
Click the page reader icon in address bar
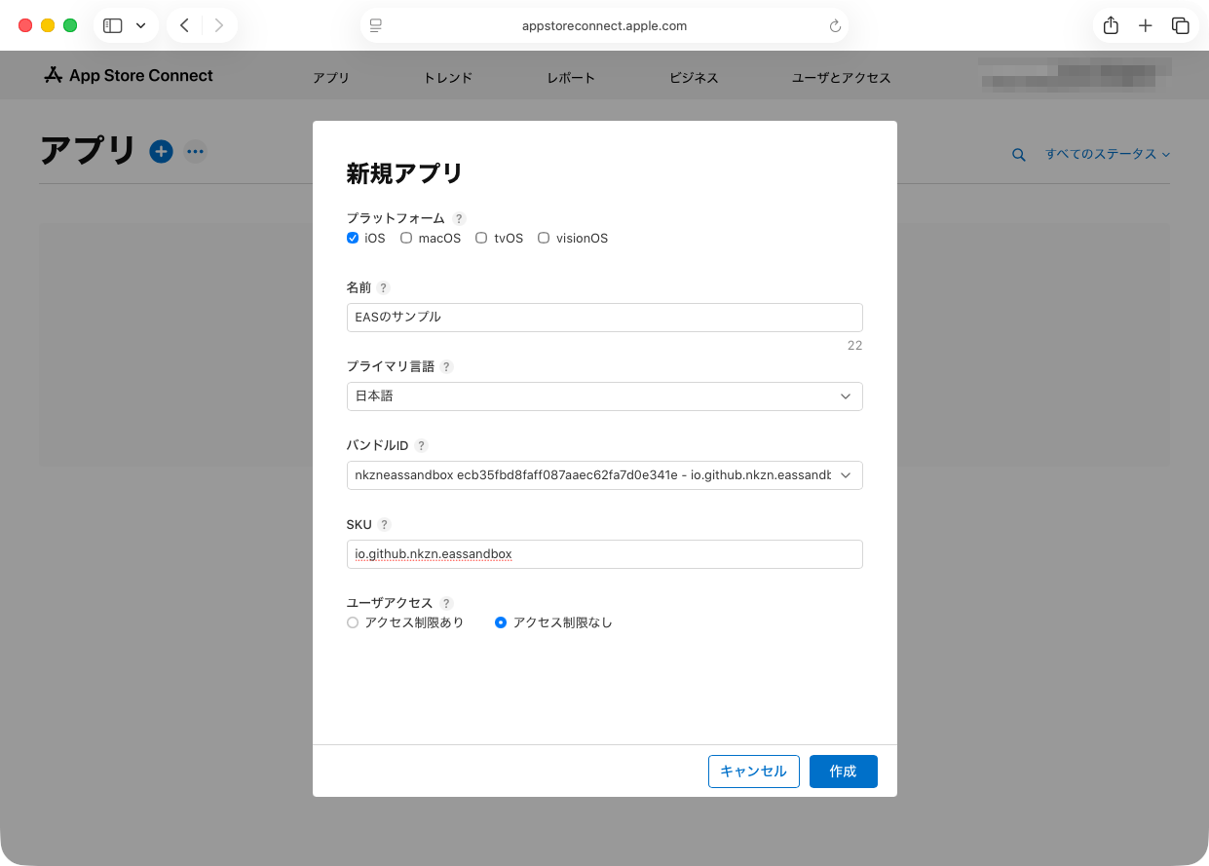pyautogui.click(x=376, y=26)
